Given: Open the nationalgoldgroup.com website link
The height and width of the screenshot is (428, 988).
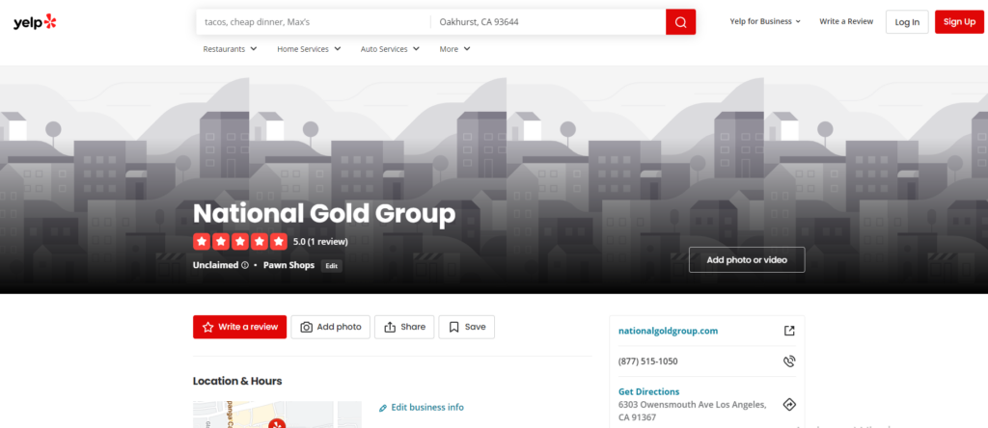Looking at the screenshot, I should pos(668,331).
